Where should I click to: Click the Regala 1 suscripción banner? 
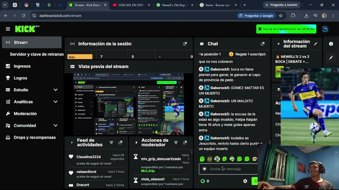tap(247, 54)
